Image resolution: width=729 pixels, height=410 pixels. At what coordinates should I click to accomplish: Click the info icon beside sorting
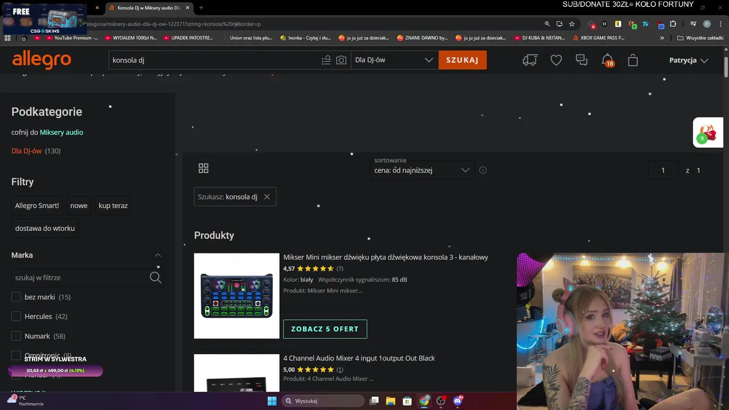pos(483,170)
